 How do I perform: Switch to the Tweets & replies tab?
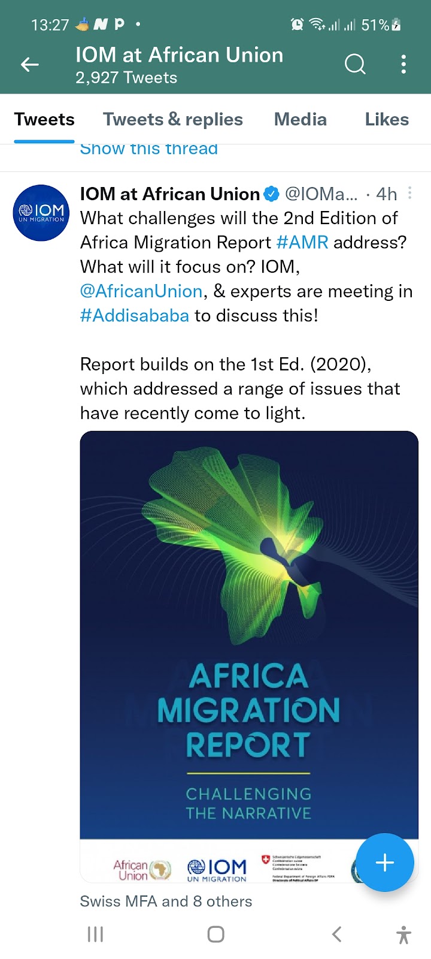pyautogui.click(x=173, y=119)
